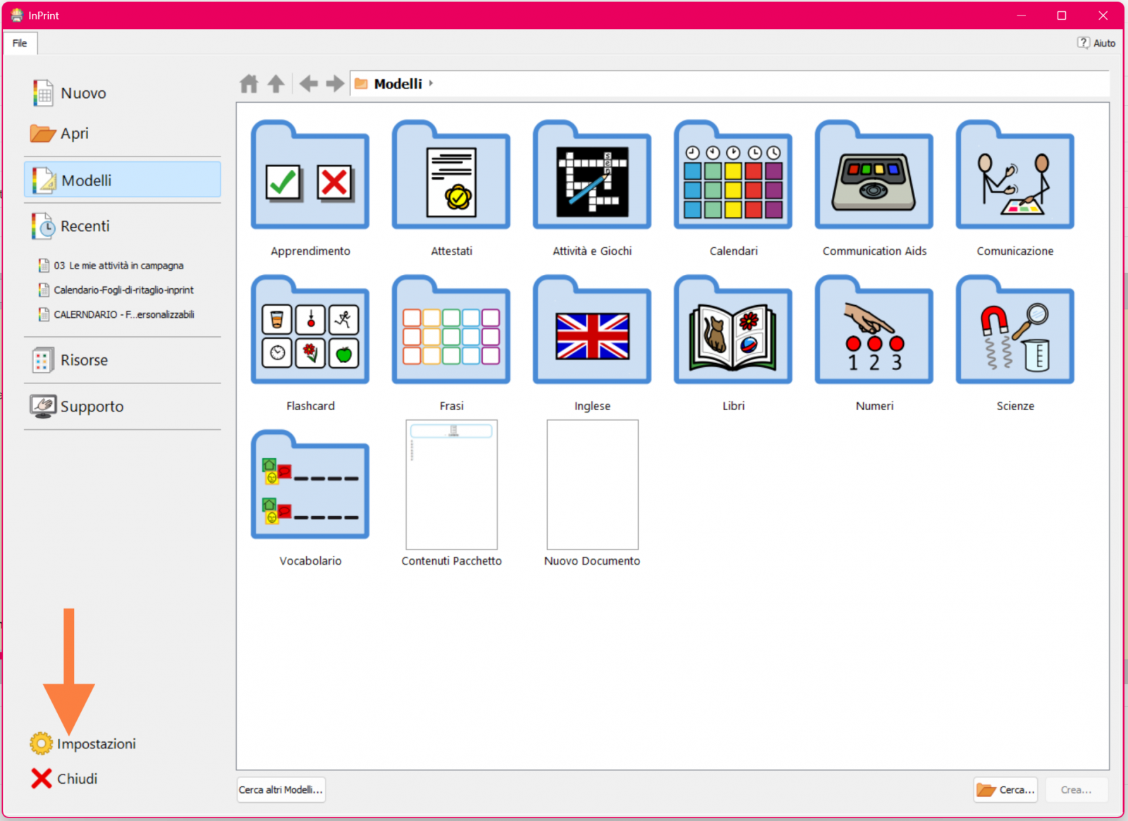Navigate forward with right arrow
The height and width of the screenshot is (821, 1128).
(x=335, y=84)
